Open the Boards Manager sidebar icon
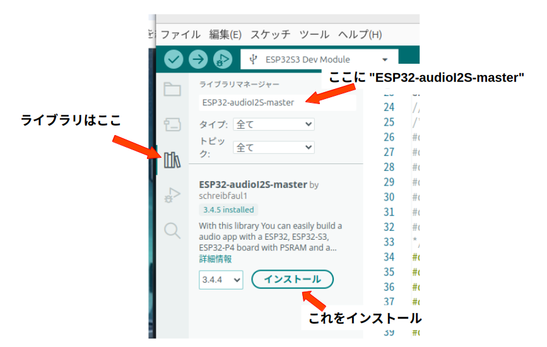547x347 pixels. coord(172,124)
